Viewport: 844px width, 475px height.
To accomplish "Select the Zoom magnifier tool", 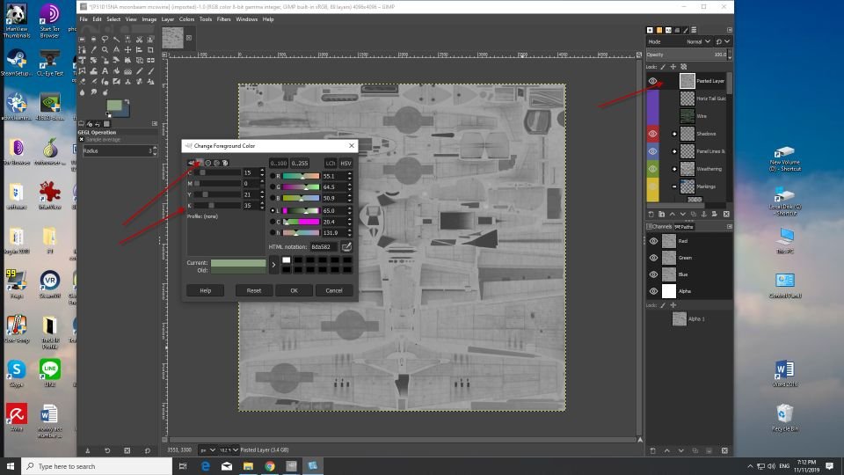I will point(105,50).
